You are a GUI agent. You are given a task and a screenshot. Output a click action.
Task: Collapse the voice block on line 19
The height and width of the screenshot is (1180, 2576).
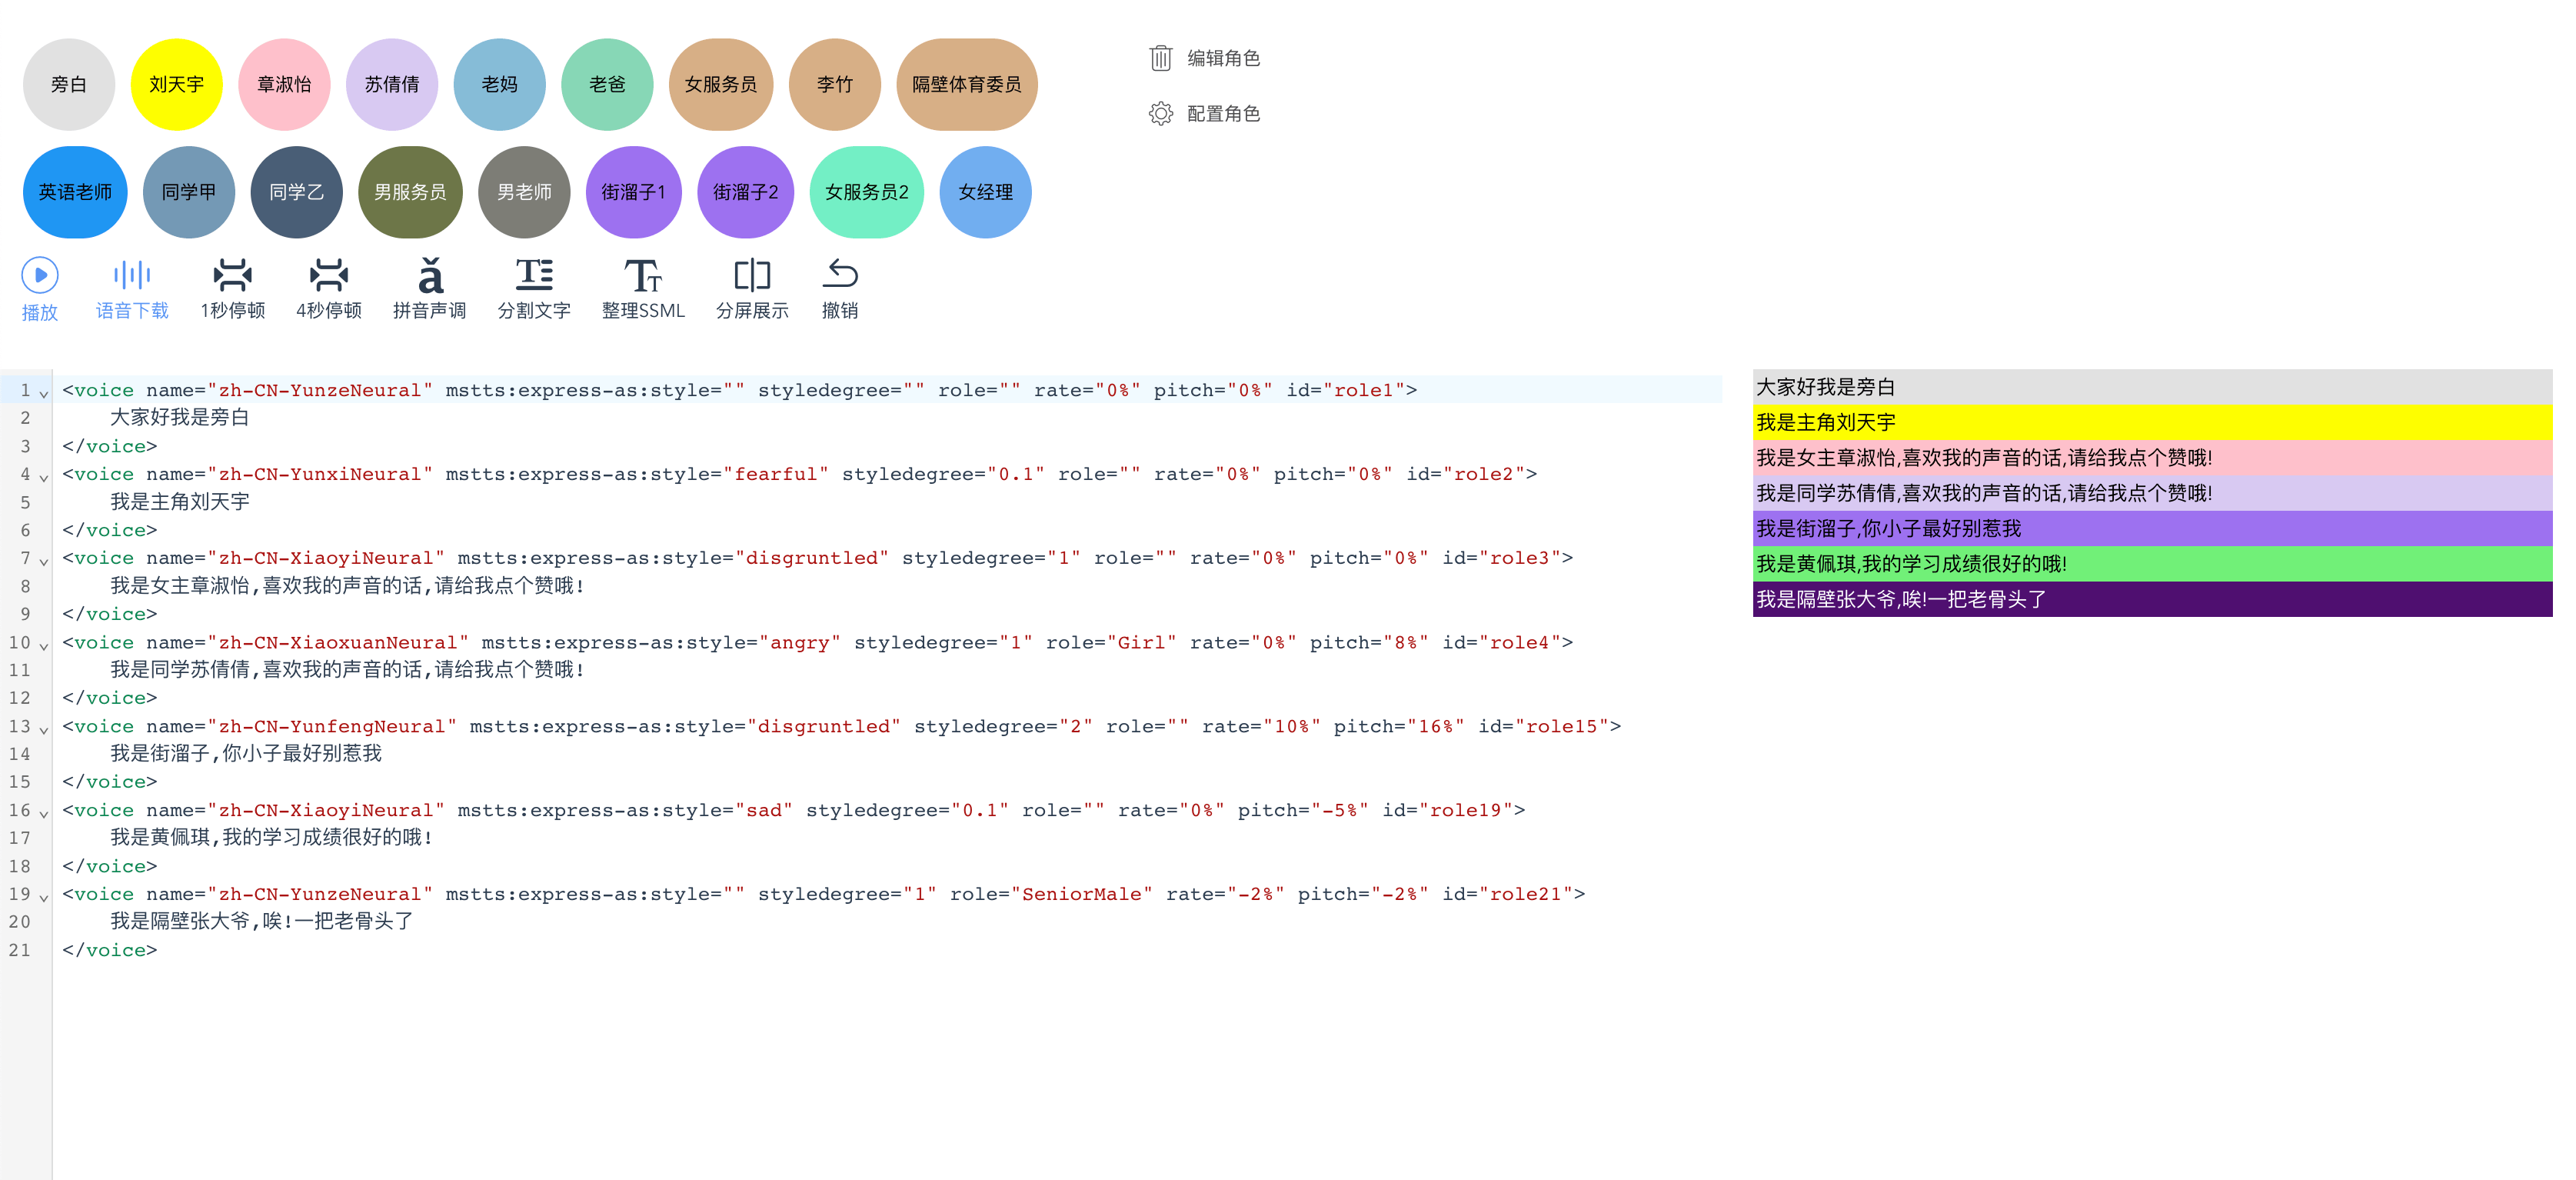(42, 898)
